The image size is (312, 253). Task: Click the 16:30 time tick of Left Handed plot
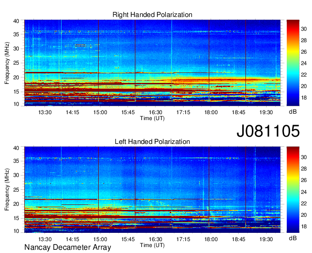coord(156,239)
